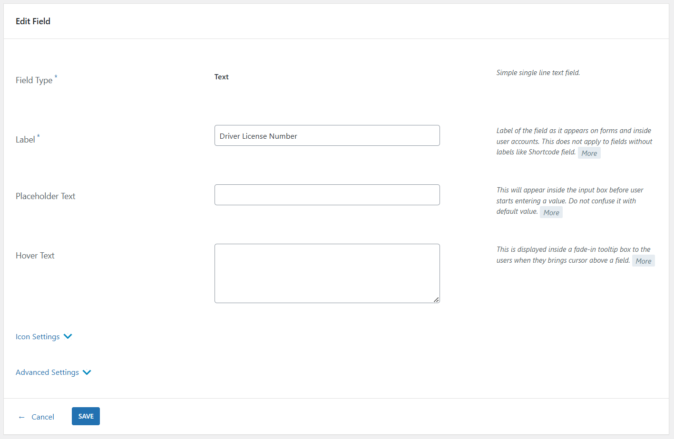Viewport: 674px width, 439px height.
Task: Click the "Label" field caption
Action: pyautogui.click(x=25, y=140)
